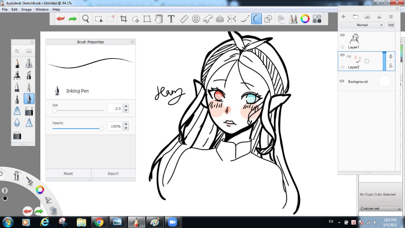The image size is (405, 228).
Task: Open Zoom app from taskbar
Action: (x=172, y=222)
